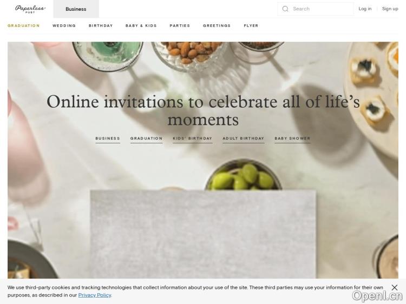406x304 pixels.
Task: Open the Graduation menu category
Action: [x=24, y=25]
